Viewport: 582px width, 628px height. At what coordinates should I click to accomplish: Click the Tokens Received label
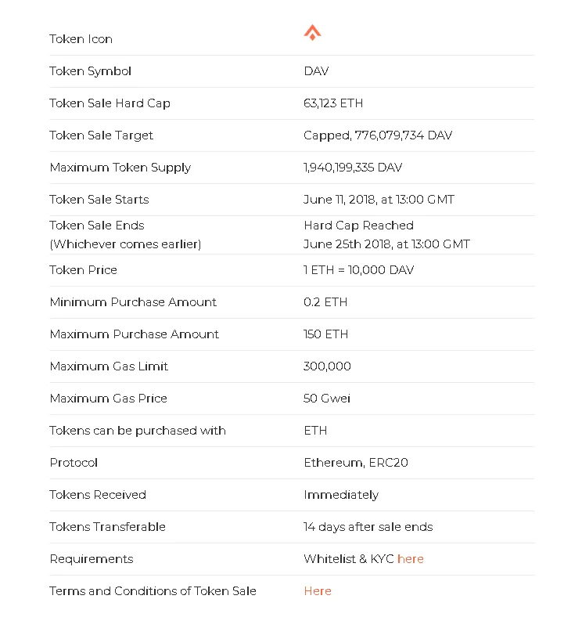98,495
